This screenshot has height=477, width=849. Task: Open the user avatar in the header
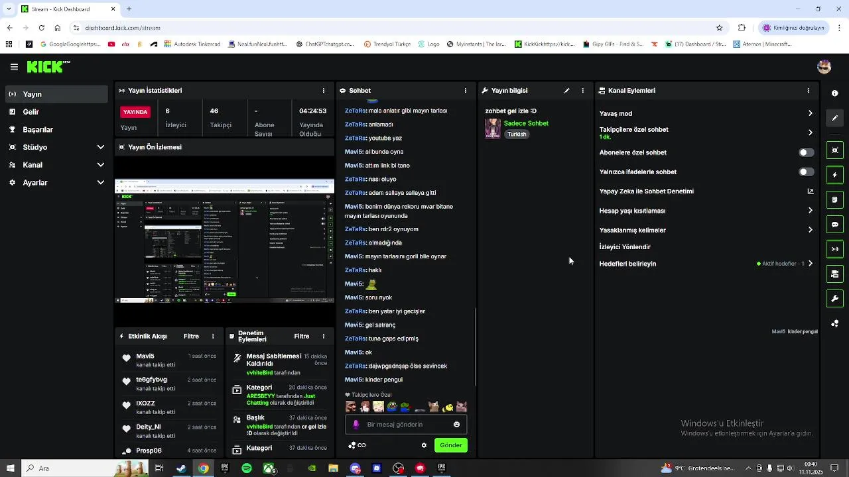tap(824, 67)
